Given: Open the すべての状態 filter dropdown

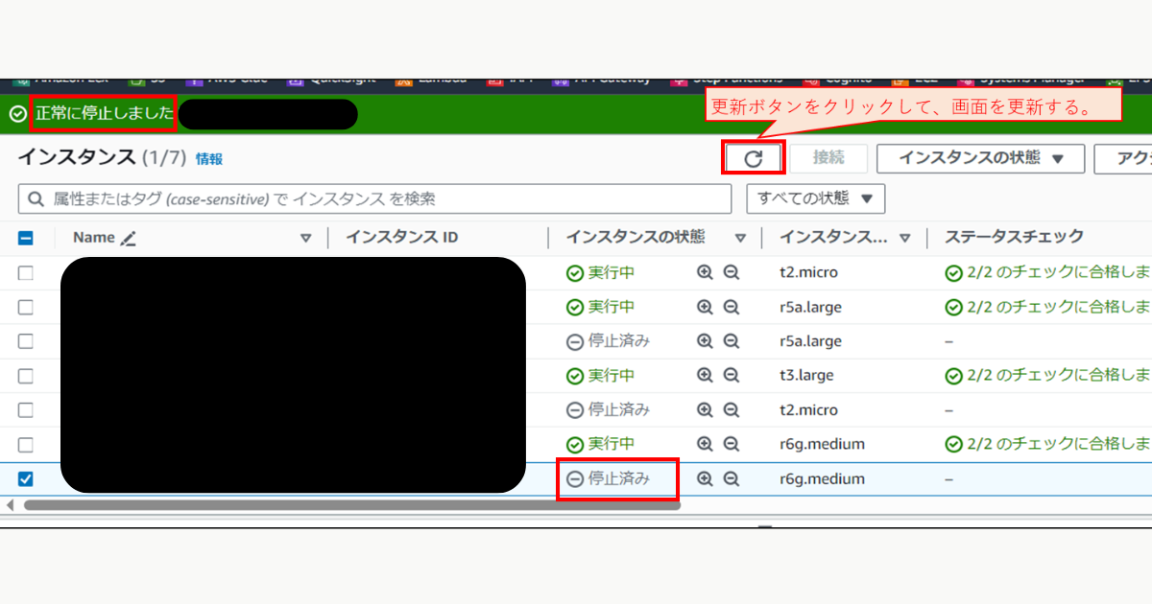Looking at the screenshot, I should (x=815, y=198).
